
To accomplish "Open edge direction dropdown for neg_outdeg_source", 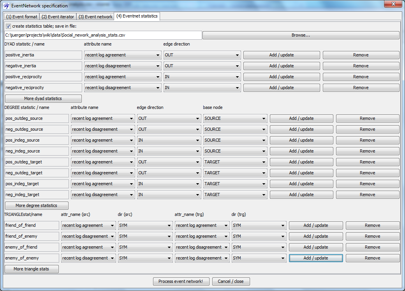I will pos(169,129).
